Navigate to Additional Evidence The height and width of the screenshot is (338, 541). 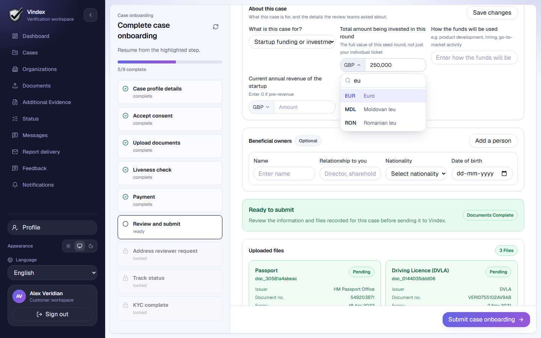52,102
